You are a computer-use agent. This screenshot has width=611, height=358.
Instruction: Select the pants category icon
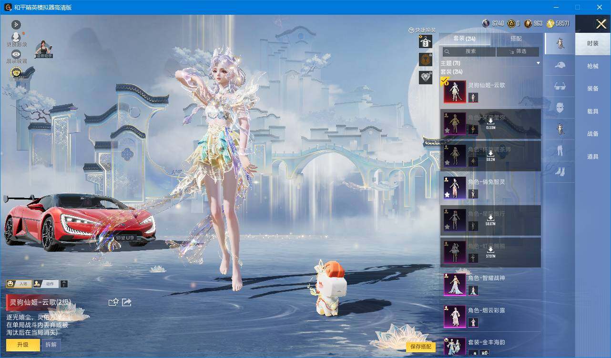560,150
